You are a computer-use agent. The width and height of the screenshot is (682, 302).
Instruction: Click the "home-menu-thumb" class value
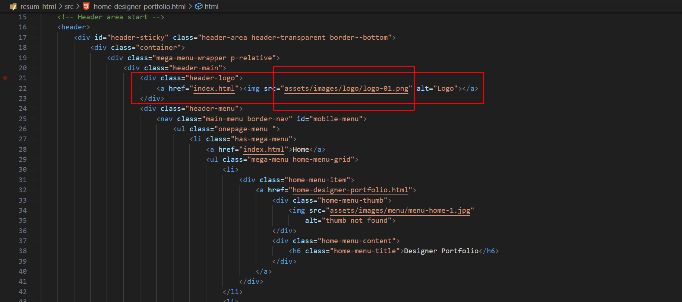(x=353, y=200)
